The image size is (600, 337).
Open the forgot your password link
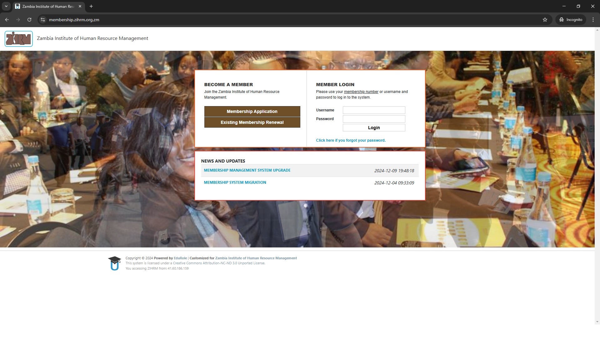point(351,140)
